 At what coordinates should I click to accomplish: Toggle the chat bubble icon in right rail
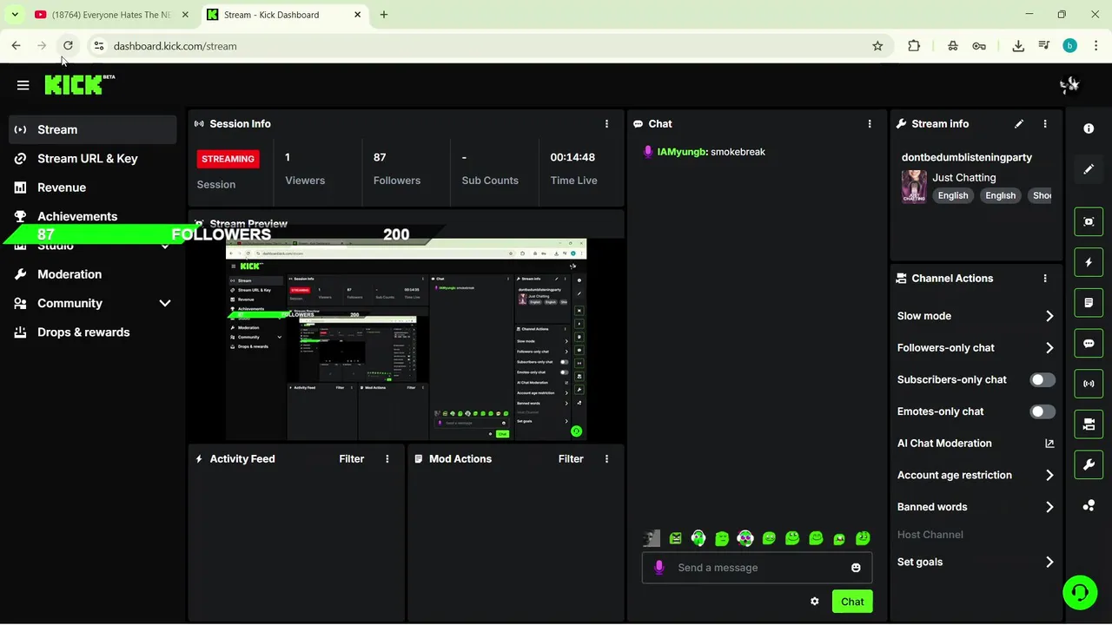pyautogui.click(x=1089, y=343)
